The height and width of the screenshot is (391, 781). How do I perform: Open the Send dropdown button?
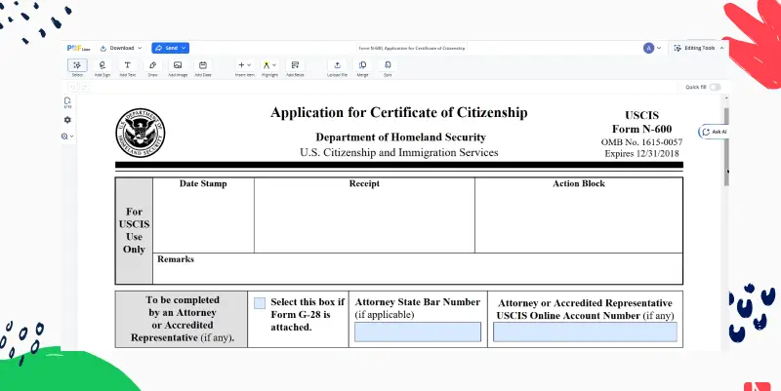tap(170, 48)
